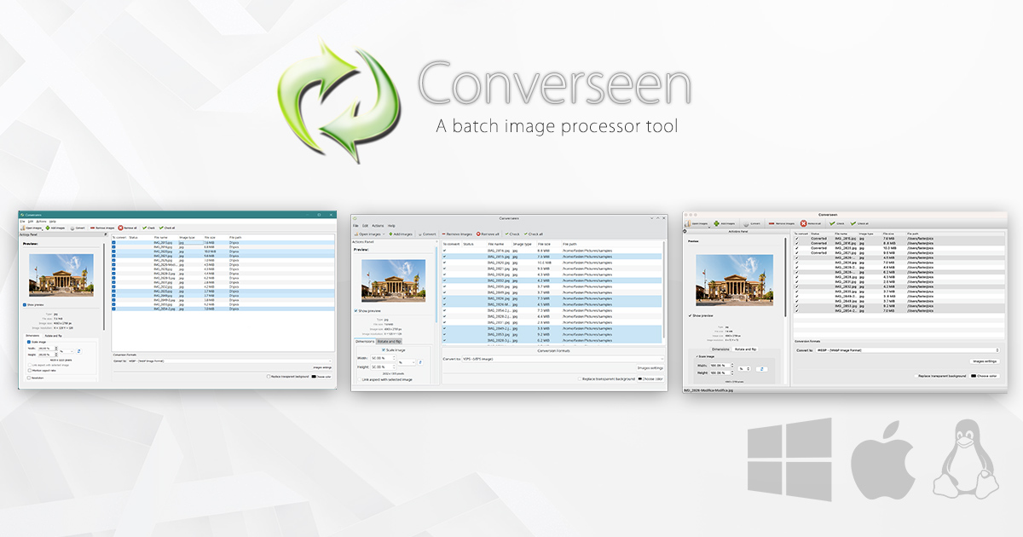Screen dimensions: 1023x537
Task: Click Images settings button in the Windows screenshot
Action: point(322,367)
